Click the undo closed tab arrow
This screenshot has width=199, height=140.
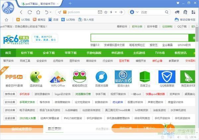(x=47, y=12)
